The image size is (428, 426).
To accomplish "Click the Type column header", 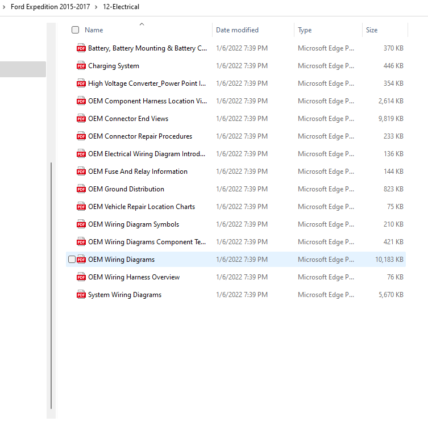I will coord(305,30).
